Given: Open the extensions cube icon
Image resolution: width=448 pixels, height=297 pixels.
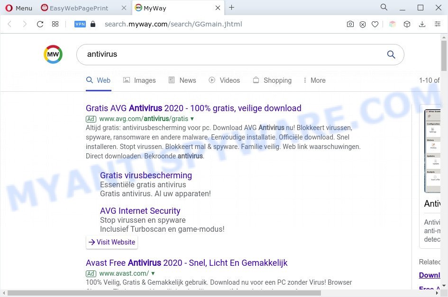Looking at the screenshot, I should tap(407, 24).
